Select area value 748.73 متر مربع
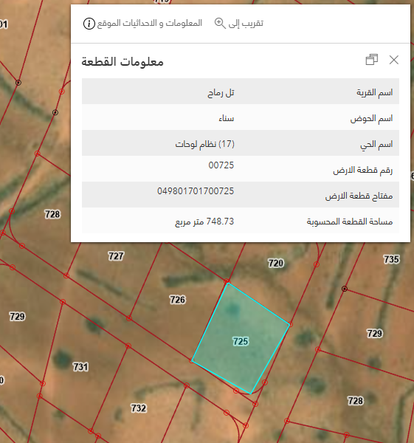Screen dimensions: 414x443 pos(204,221)
